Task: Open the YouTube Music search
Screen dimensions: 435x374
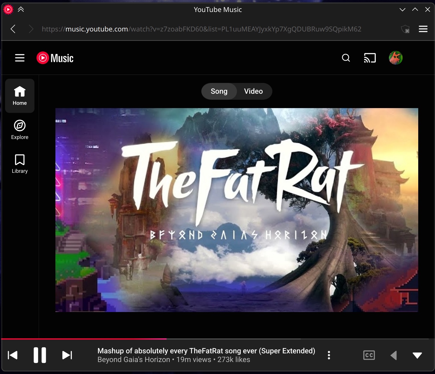Action: coord(346,58)
